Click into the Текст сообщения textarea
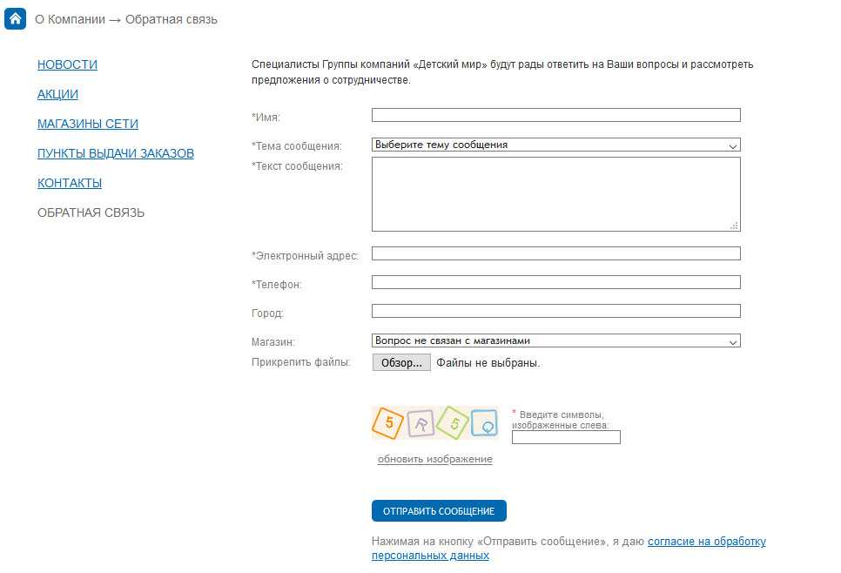 click(x=555, y=194)
